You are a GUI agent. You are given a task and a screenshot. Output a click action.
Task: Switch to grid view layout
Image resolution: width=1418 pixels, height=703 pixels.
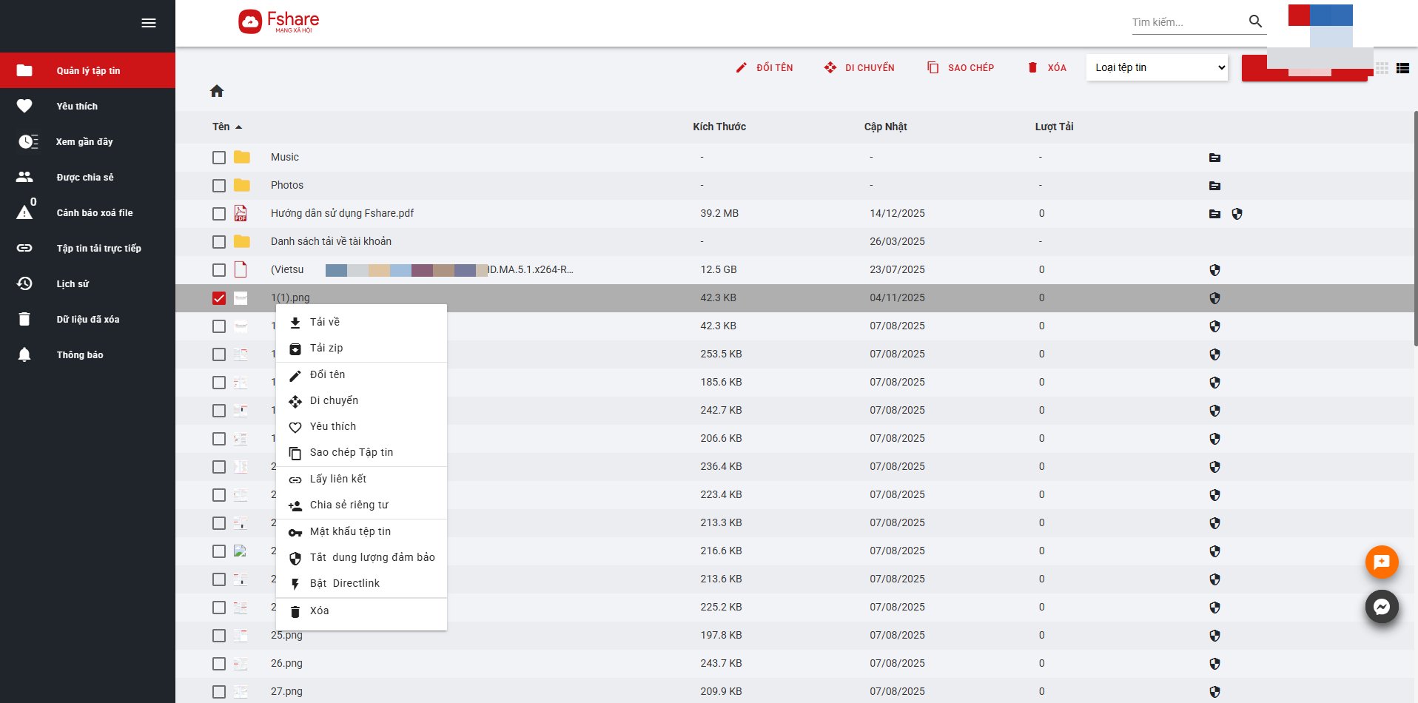click(1382, 68)
